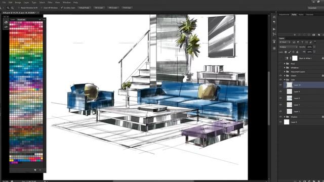
Task: Click the Fill percentage input field
Action: [x=309, y=52]
